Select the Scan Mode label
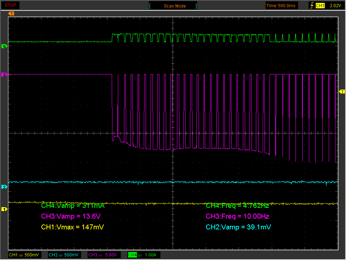This screenshot has width=346, height=260. (175, 6)
